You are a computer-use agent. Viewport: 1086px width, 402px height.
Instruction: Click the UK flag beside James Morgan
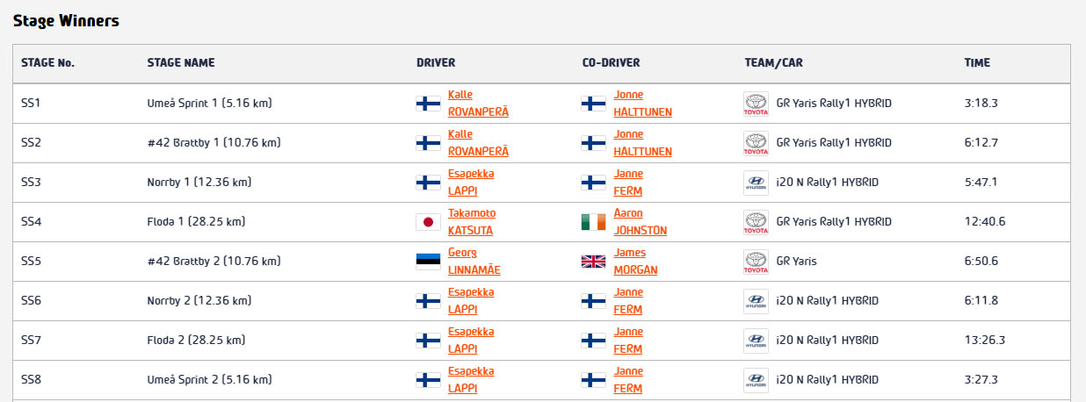[x=593, y=262]
